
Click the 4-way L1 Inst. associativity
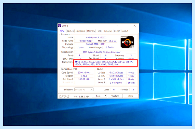click(131, 76)
